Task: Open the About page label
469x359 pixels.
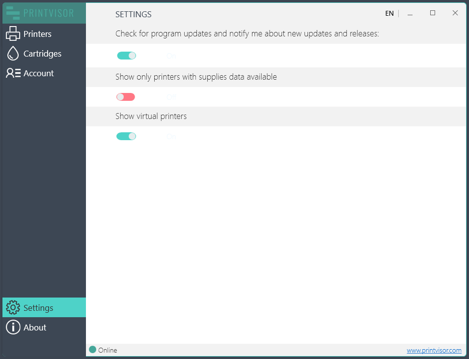Action: tap(35, 328)
